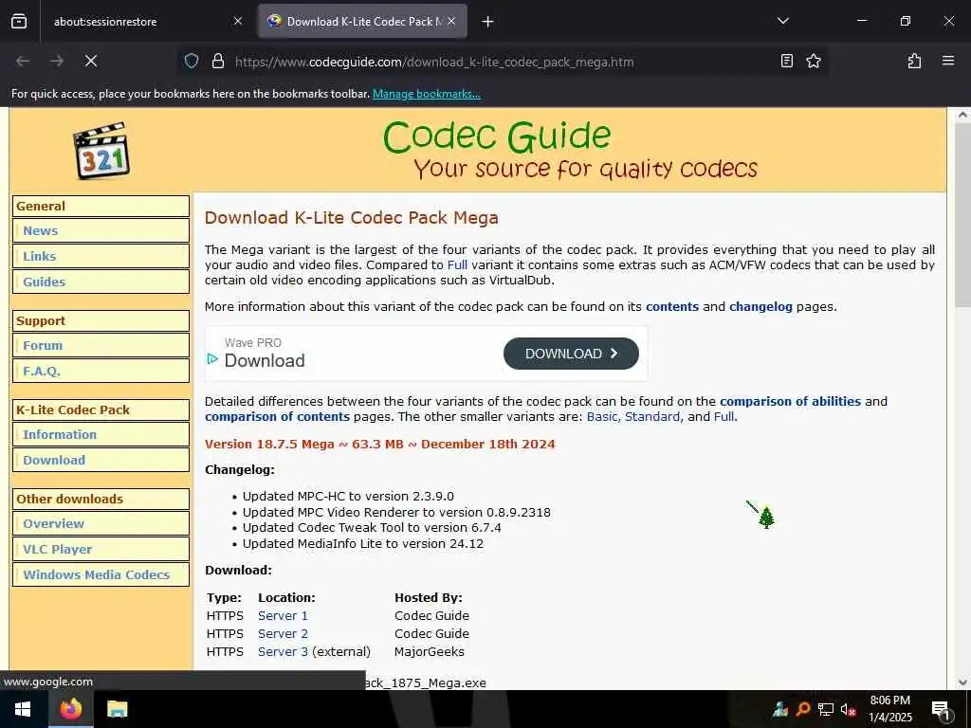
Task: Click Wave PRO Download ad text
Action: point(265,354)
